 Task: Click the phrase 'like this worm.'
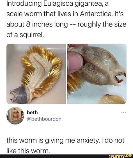click(28, 151)
